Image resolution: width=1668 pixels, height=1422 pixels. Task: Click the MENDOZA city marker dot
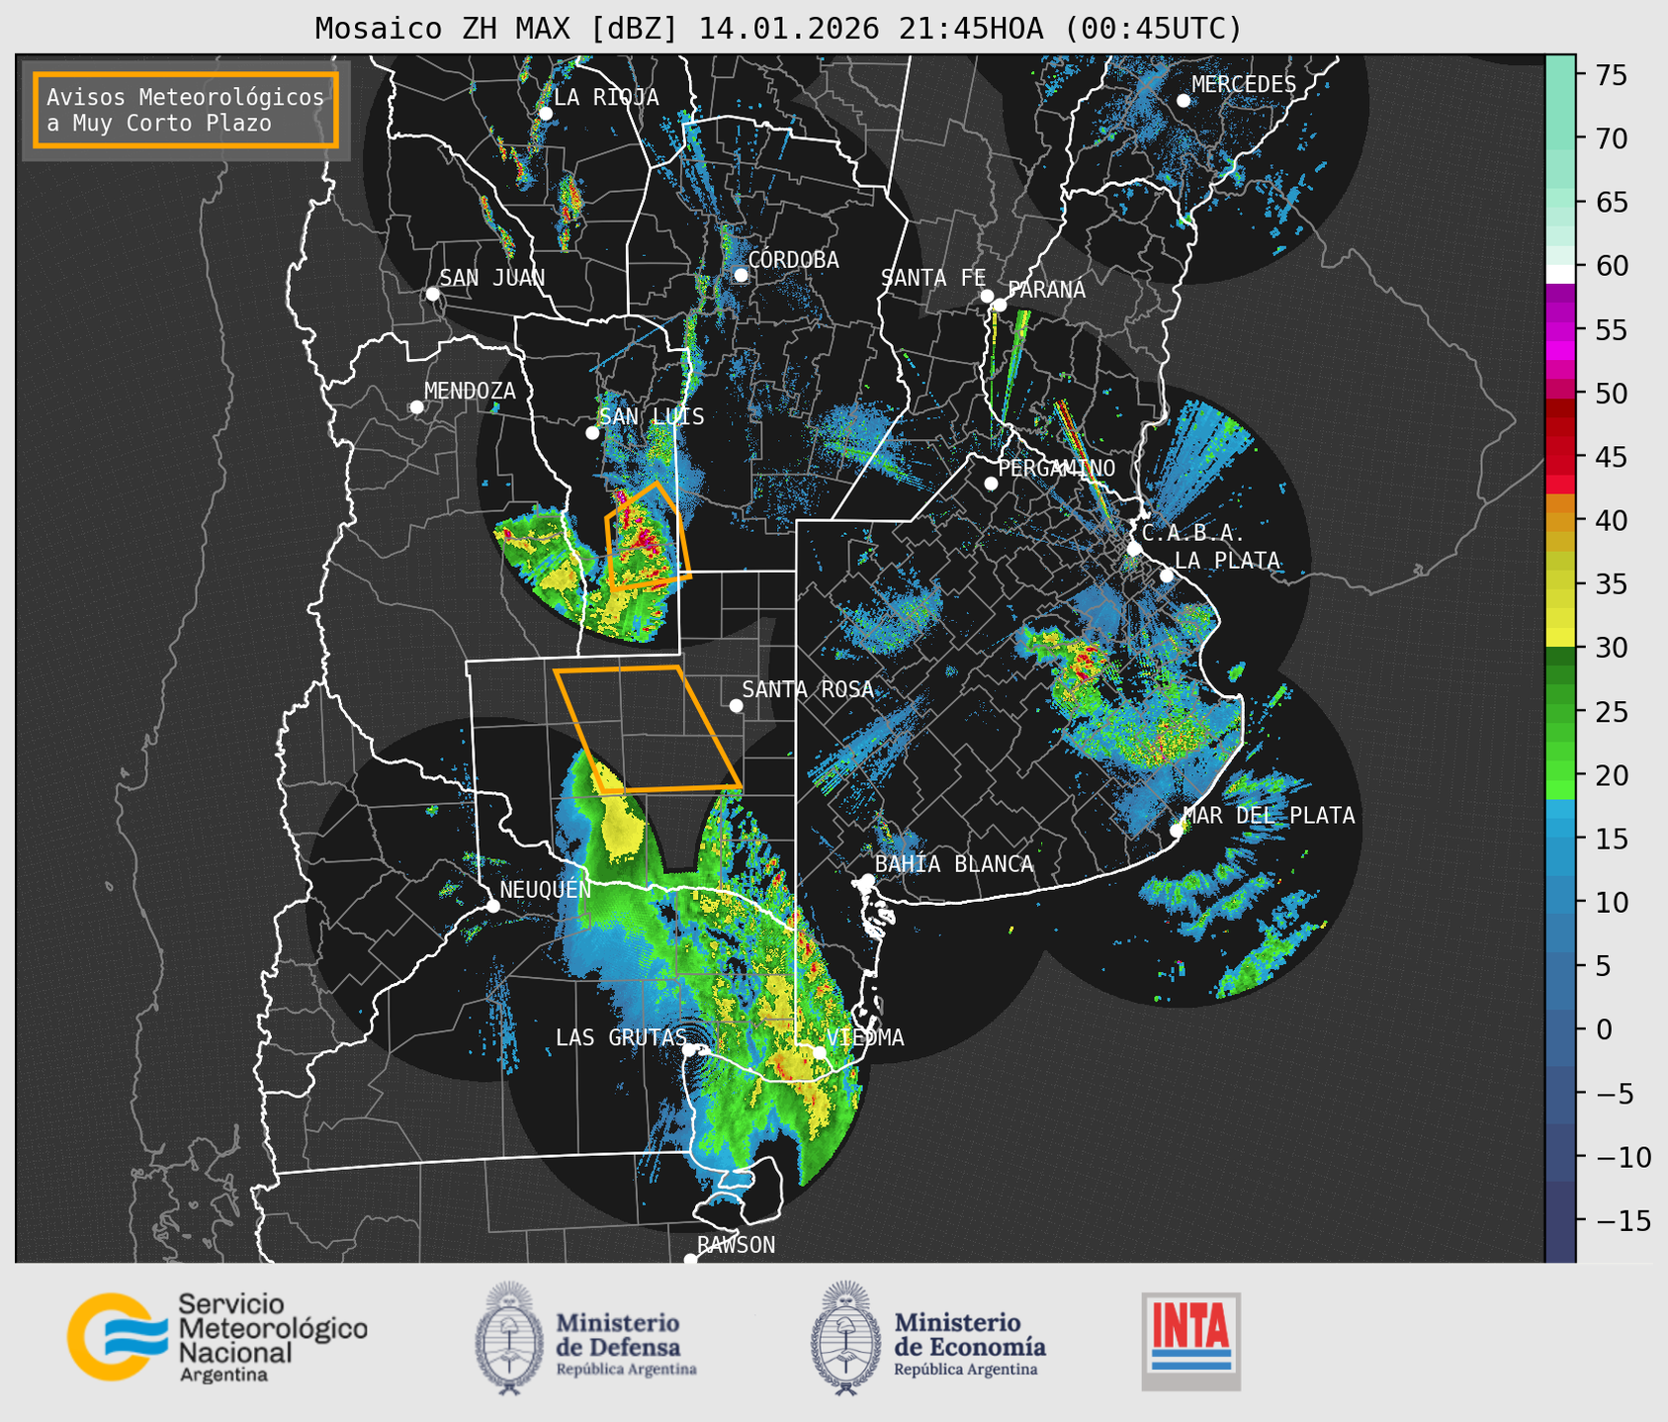pos(416,407)
